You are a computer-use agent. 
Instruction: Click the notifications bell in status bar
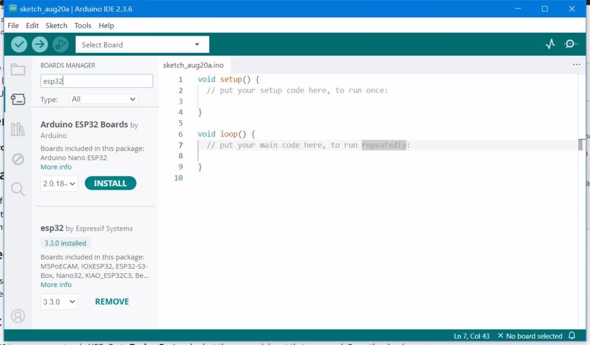572,336
